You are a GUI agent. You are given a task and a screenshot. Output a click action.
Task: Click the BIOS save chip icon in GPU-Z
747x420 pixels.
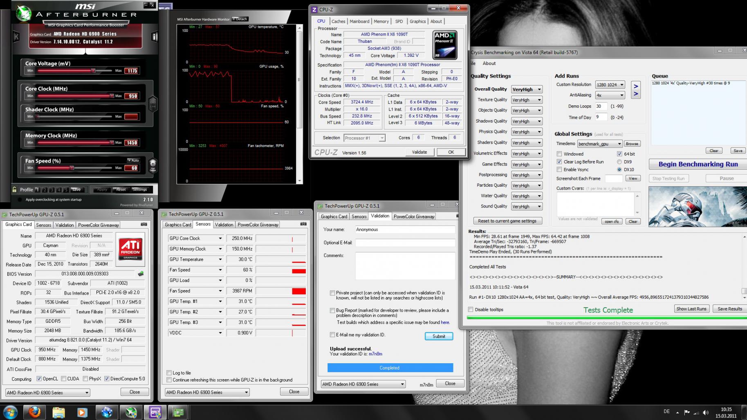click(x=141, y=274)
